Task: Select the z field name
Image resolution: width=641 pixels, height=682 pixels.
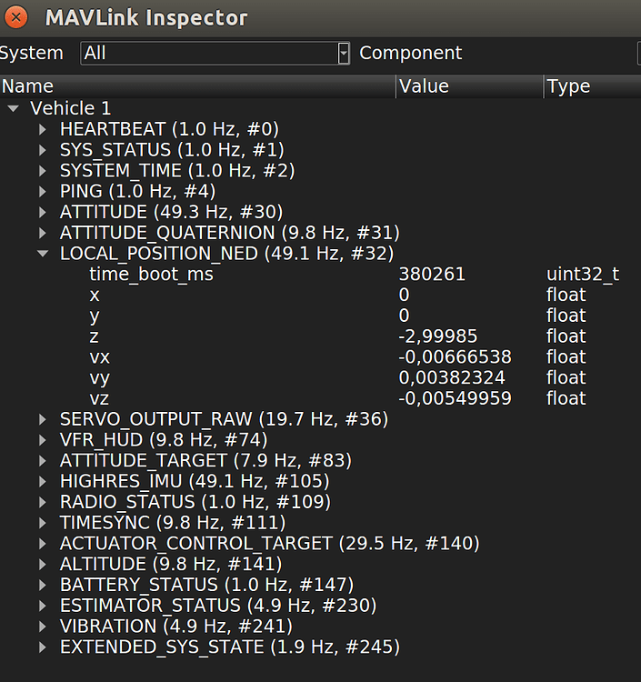Action: 94,336
